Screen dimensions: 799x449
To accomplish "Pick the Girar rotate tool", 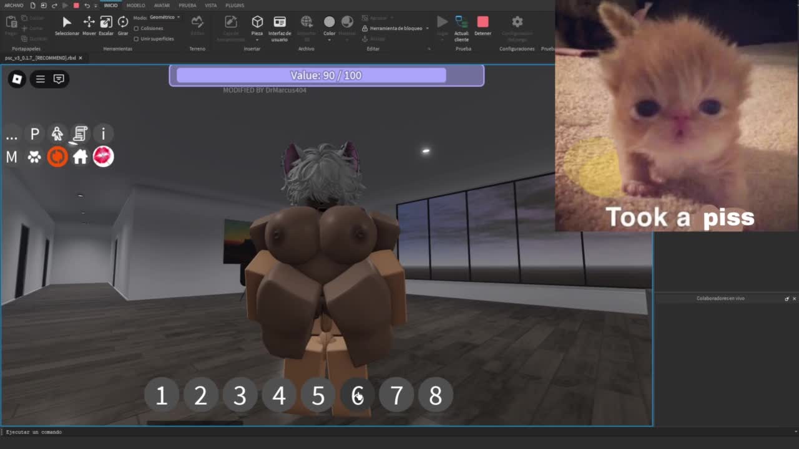I will point(123,25).
